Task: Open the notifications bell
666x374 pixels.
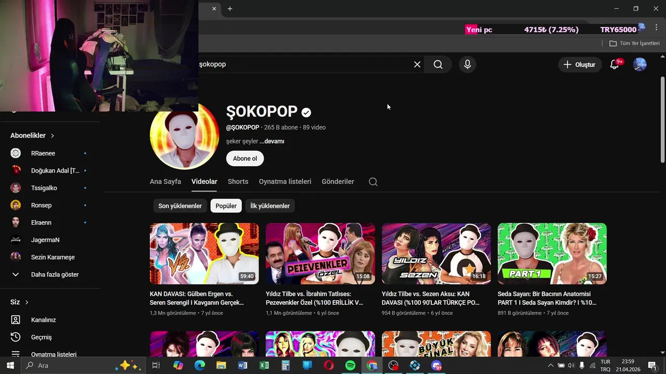Action: pyautogui.click(x=614, y=64)
